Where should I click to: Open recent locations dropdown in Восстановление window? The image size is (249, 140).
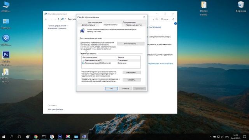(55, 19)
